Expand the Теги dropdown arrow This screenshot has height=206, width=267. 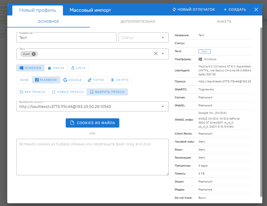click(x=163, y=54)
